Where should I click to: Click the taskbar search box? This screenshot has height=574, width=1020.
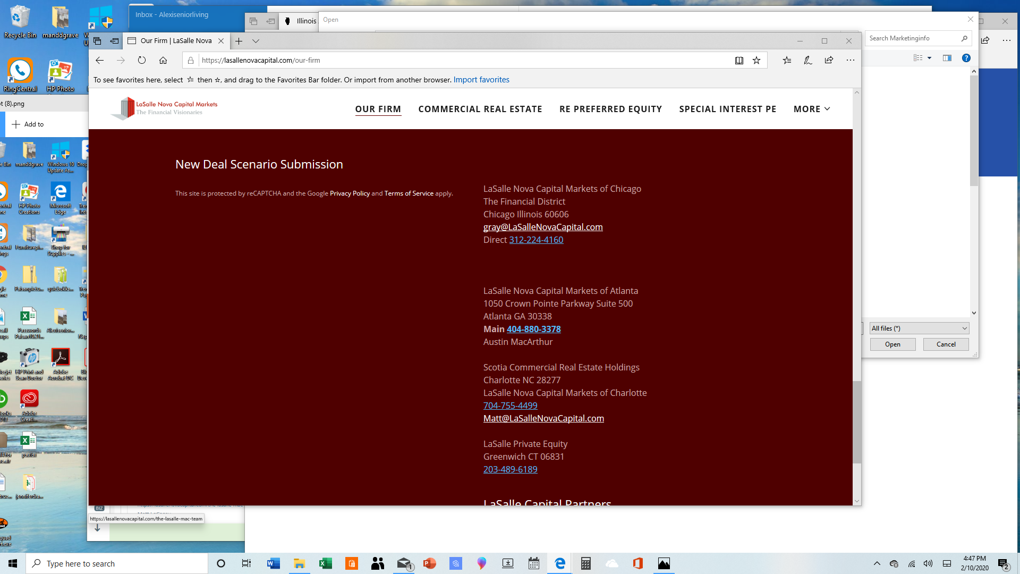[117, 563]
